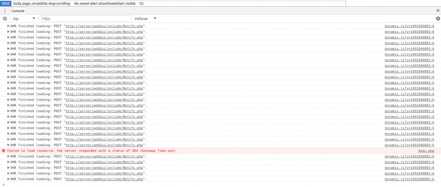Clear the console with the ban icon
The image size is (441, 187).
(5, 19)
